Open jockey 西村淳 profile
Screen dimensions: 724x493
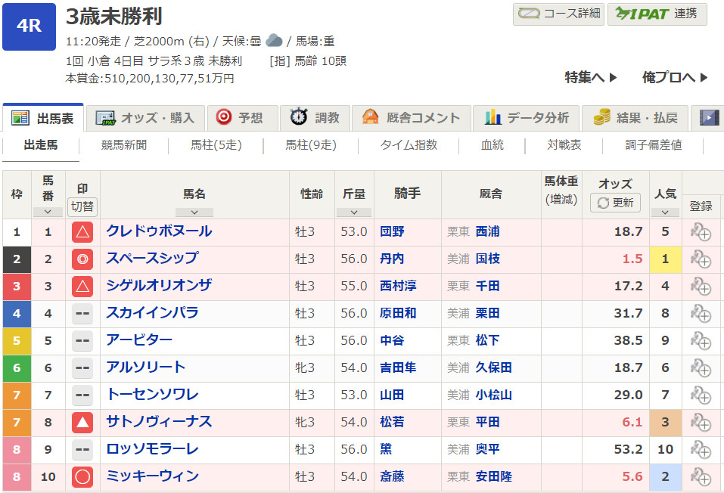point(398,287)
